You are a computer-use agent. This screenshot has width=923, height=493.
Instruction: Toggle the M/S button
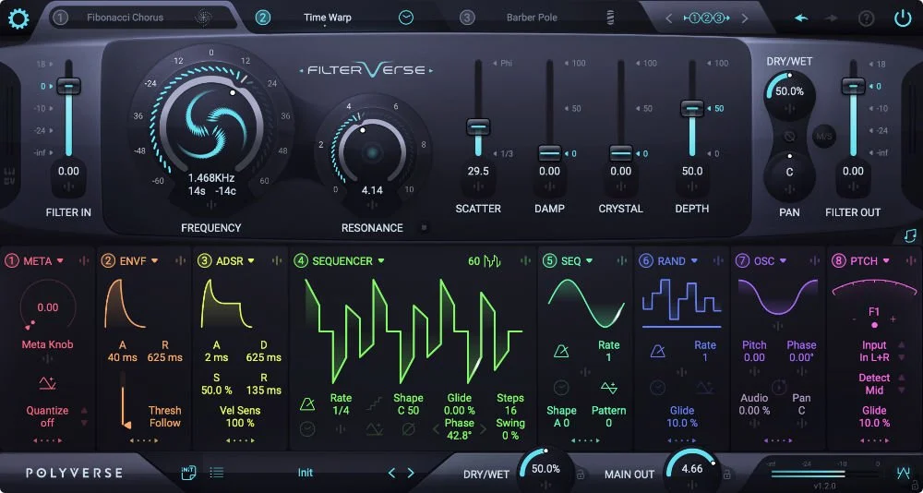coord(824,137)
